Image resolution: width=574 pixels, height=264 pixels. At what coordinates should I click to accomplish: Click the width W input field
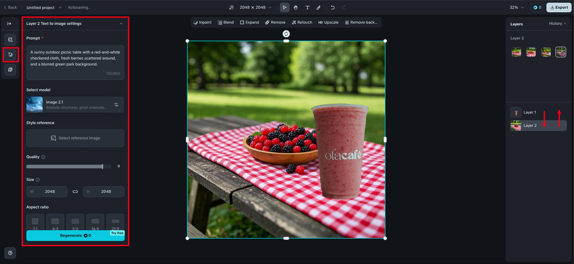[x=47, y=192]
